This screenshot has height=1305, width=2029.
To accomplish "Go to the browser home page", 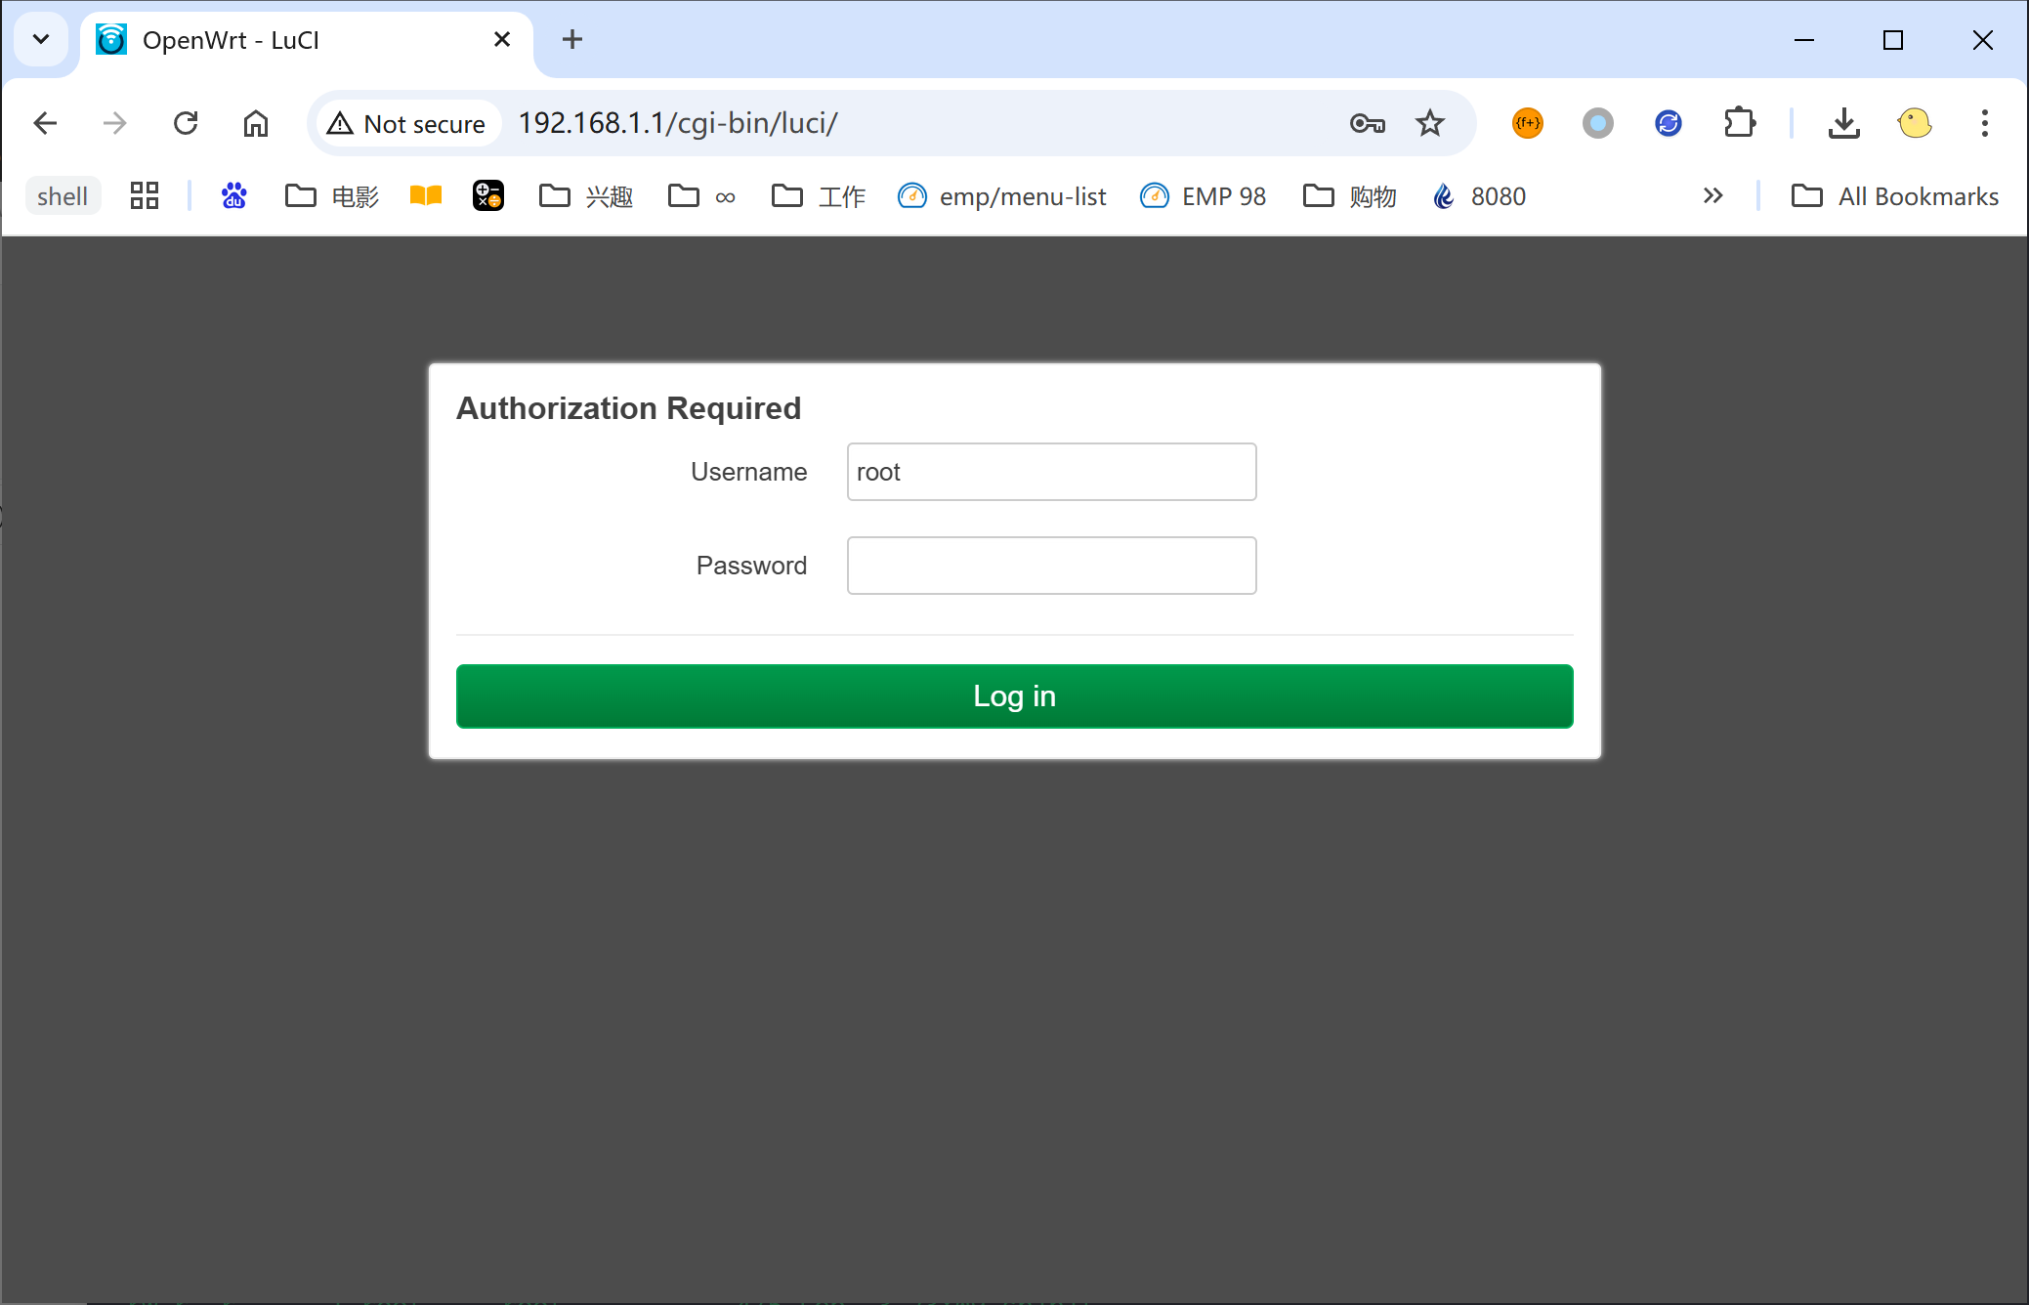I will [x=256, y=123].
